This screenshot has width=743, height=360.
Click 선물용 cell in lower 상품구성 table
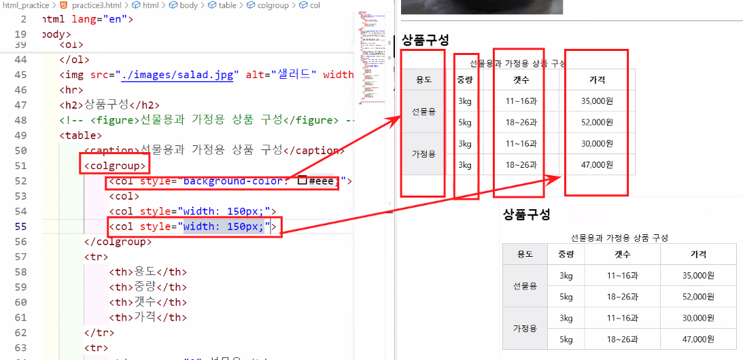[x=525, y=286]
